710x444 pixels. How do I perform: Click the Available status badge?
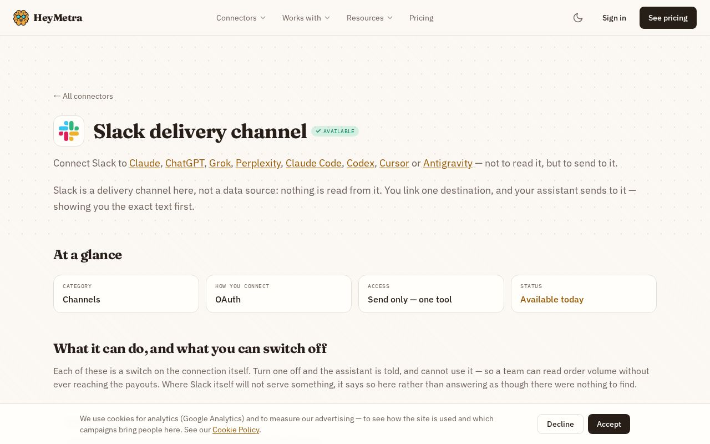tap(335, 131)
